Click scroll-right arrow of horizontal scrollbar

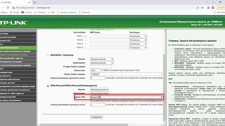[x=162, y=125]
